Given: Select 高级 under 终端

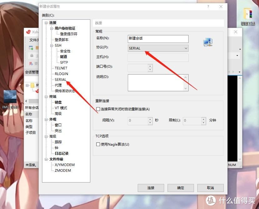Looking at the screenshot, I should point(58,114).
